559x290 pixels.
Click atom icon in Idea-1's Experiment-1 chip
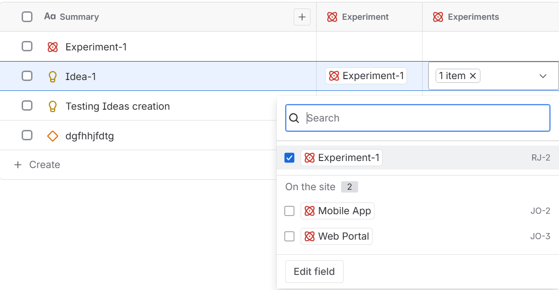(x=334, y=76)
